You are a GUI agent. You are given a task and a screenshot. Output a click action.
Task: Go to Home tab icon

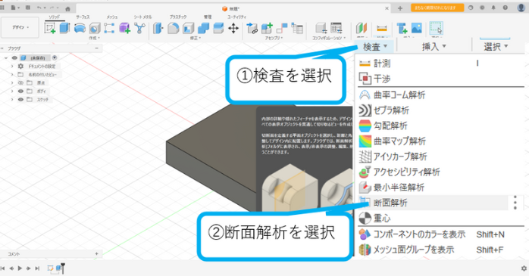67,9
